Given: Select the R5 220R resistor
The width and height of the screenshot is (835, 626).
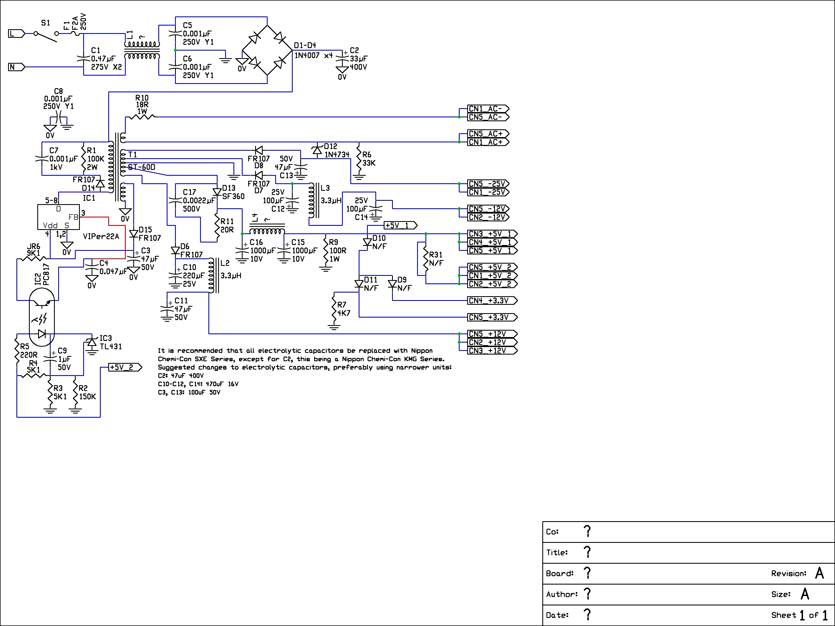Looking at the screenshot, I should (x=17, y=351).
